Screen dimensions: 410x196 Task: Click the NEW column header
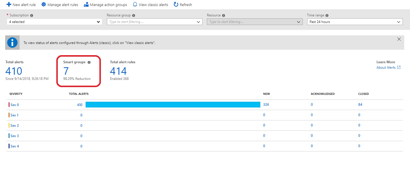click(x=267, y=94)
